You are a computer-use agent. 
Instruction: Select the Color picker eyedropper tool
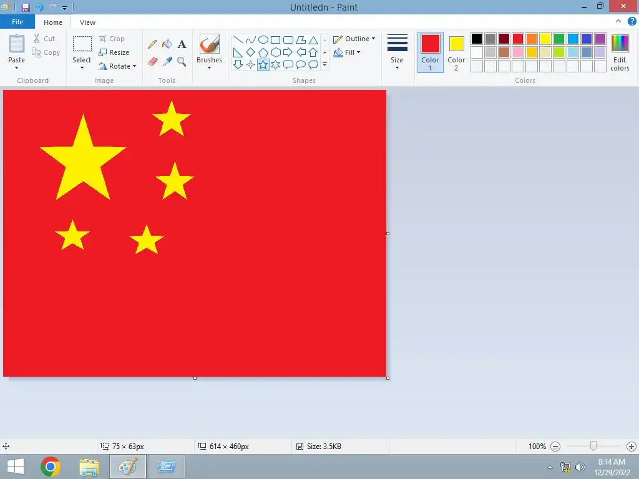click(167, 62)
